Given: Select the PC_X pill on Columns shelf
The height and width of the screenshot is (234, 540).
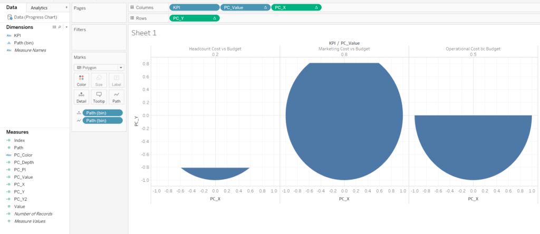Looking at the screenshot, I should tap(295, 7).
